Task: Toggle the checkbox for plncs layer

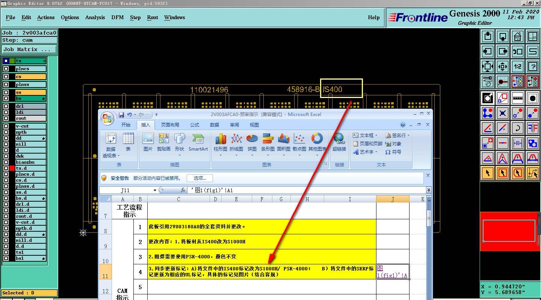Action: point(6,69)
